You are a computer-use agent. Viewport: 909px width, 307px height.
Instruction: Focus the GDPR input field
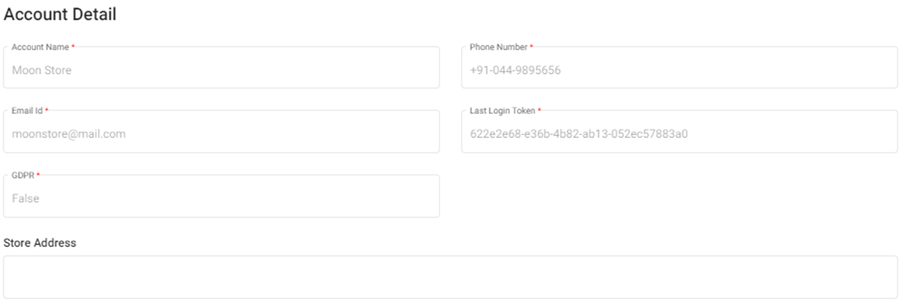(221, 198)
